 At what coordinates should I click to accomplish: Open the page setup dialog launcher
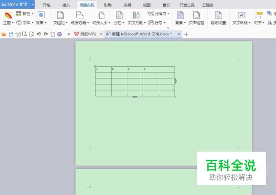tap(168, 28)
